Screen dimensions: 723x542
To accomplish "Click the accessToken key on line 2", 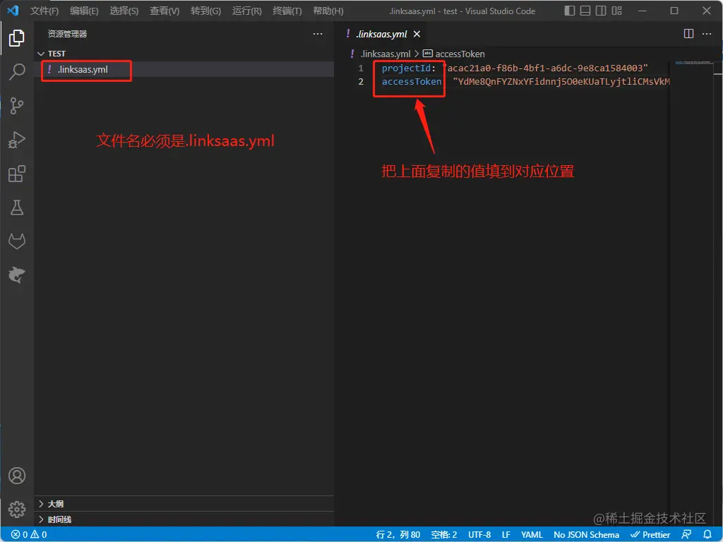I will [412, 82].
